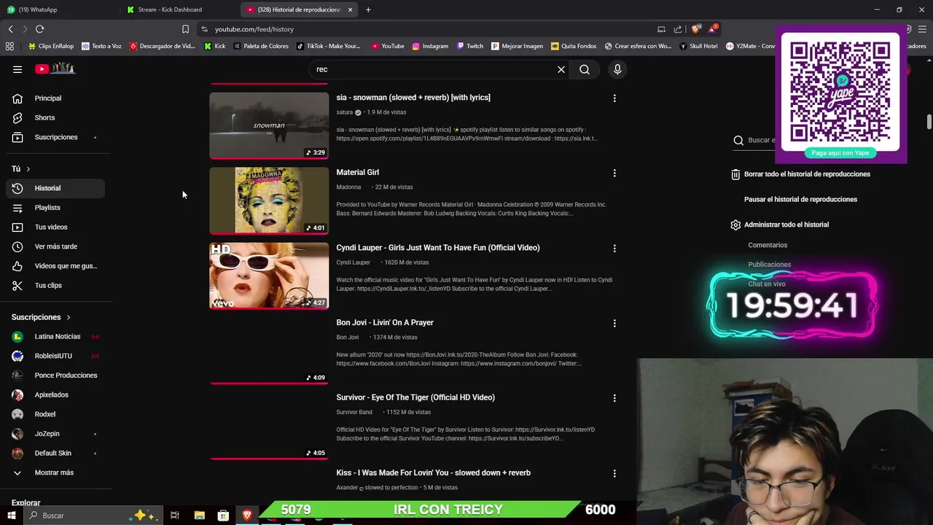933x525 pixels.
Task: Expand the Suscripciones section header
Action: (x=41, y=317)
